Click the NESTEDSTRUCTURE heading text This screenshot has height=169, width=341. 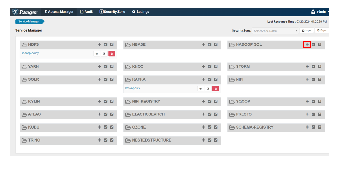[x=152, y=140]
